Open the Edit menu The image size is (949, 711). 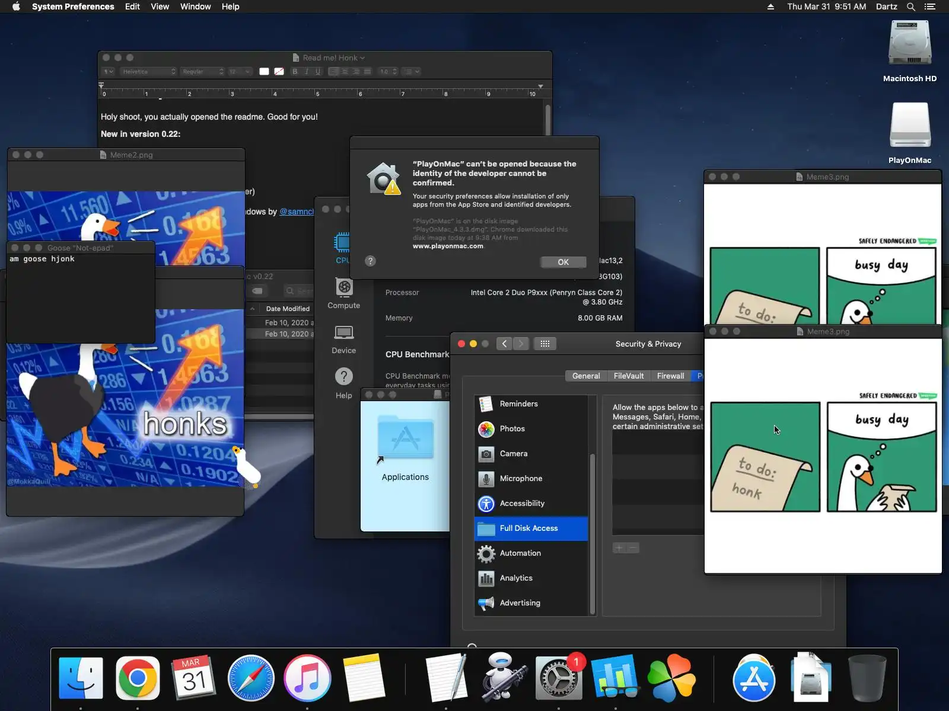pyautogui.click(x=132, y=7)
